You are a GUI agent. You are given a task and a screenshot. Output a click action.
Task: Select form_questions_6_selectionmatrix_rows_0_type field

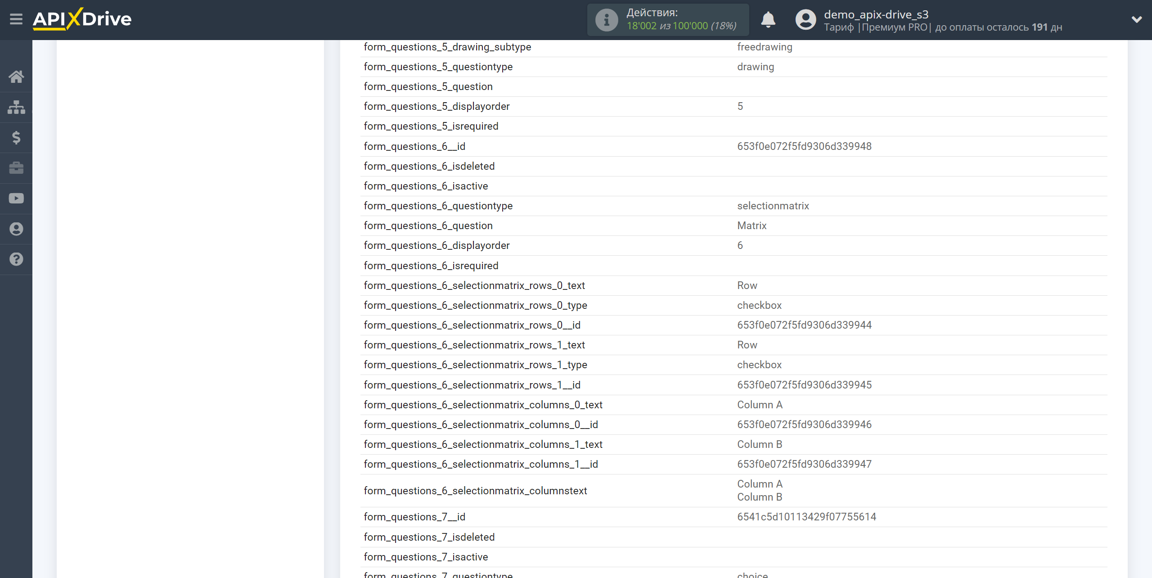pyautogui.click(x=475, y=305)
